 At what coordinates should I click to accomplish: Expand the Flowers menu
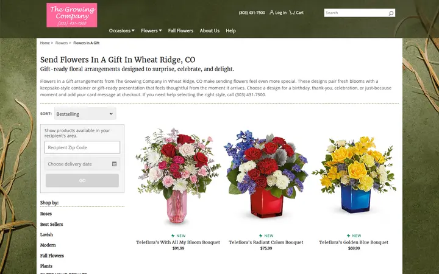point(151,31)
